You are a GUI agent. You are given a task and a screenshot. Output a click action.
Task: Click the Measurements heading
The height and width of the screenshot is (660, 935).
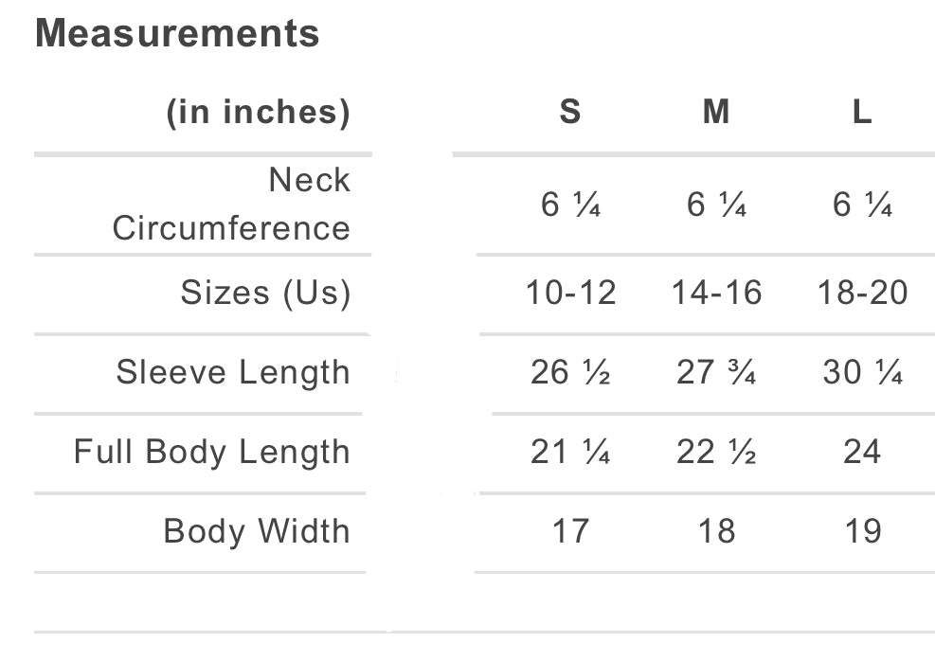pyautogui.click(x=177, y=34)
